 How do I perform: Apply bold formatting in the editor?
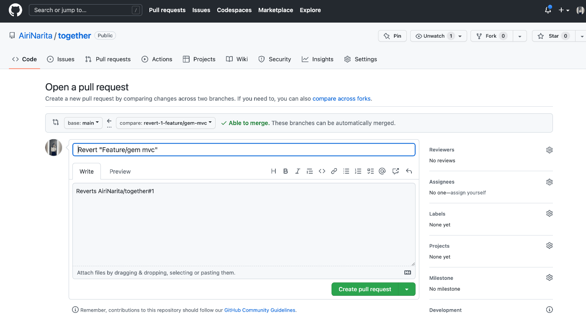[285, 171]
